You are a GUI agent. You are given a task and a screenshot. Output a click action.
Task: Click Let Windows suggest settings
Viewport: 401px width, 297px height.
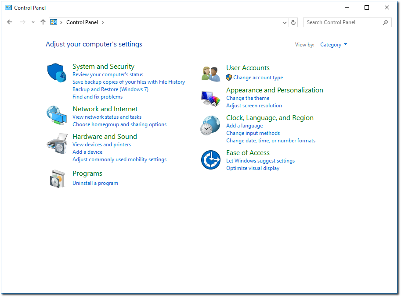coord(260,160)
